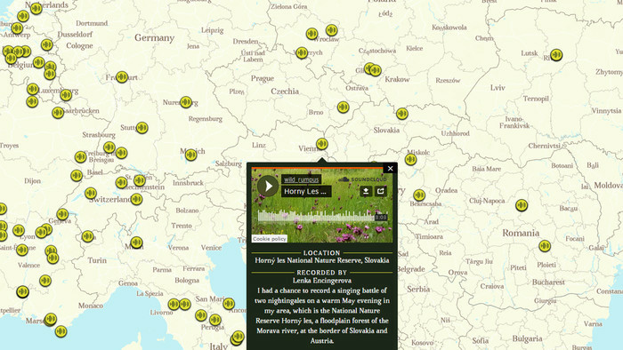Select the sound marker near Rivne, Ukraine
Screen dimensions: 623x350
tap(556, 55)
